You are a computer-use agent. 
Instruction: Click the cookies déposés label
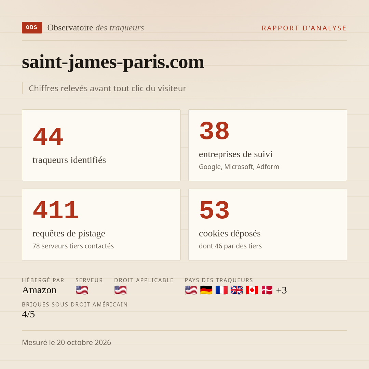(x=230, y=233)
